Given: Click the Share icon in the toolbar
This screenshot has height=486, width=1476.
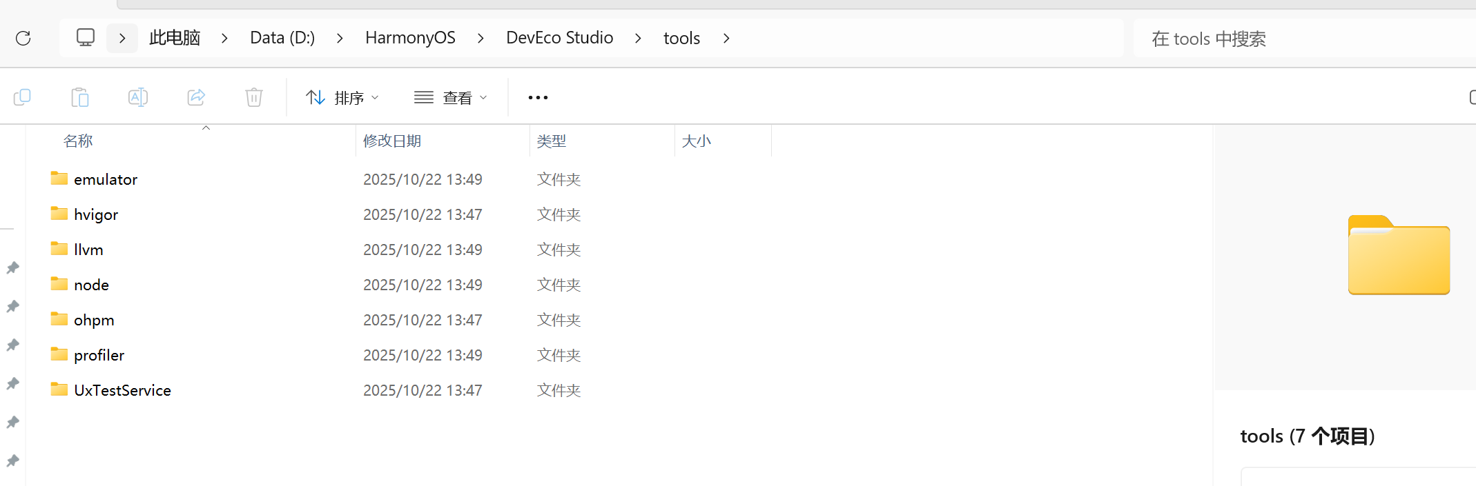Looking at the screenshot, I should click(196, 97).
